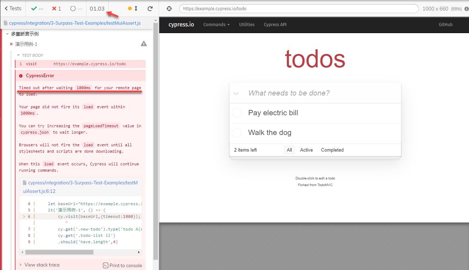Open the selector playground crosshair icon
The image size is (469, 270).
169,8
